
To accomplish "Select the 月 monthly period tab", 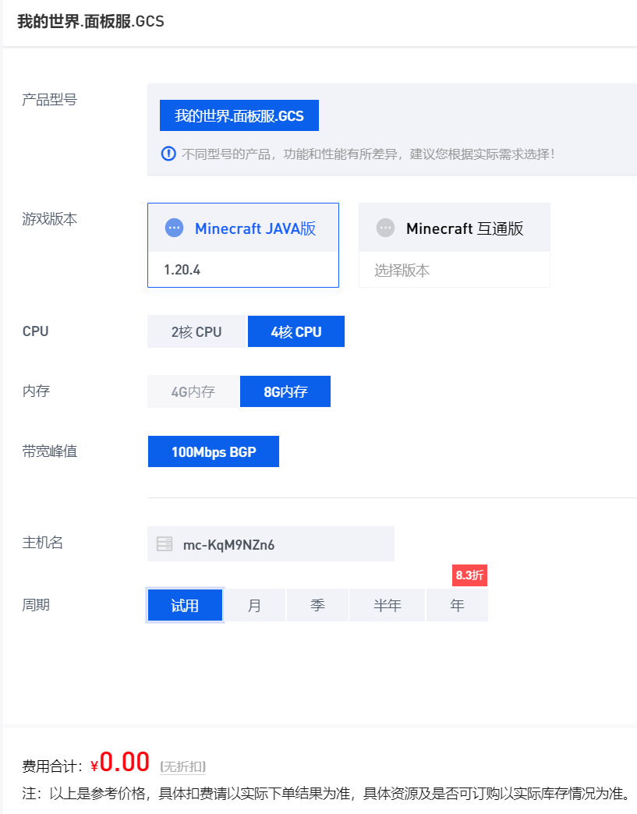I will pos(254,605).
